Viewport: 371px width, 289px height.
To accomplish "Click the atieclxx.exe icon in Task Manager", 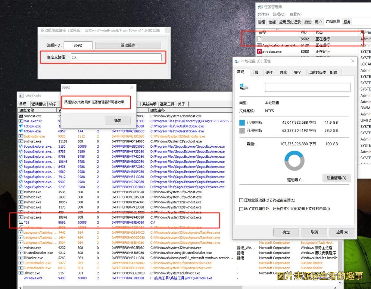I will point(260,51).
